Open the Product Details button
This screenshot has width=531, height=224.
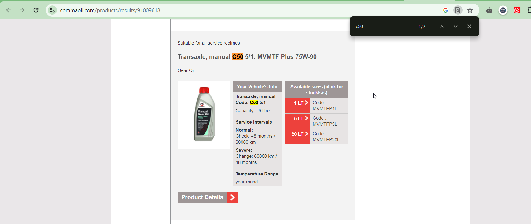coord(208,197)
